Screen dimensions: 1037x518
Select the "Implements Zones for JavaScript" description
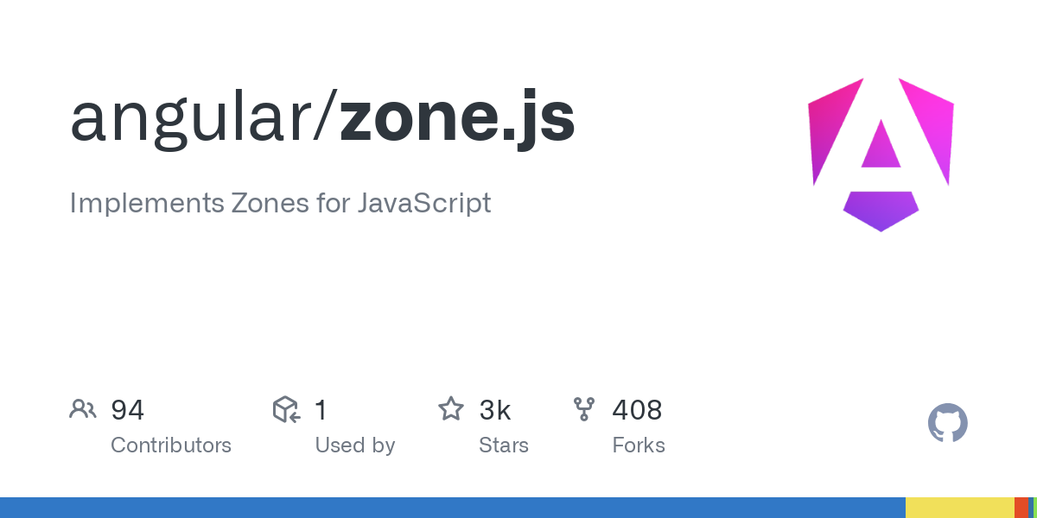click(280, 203)
